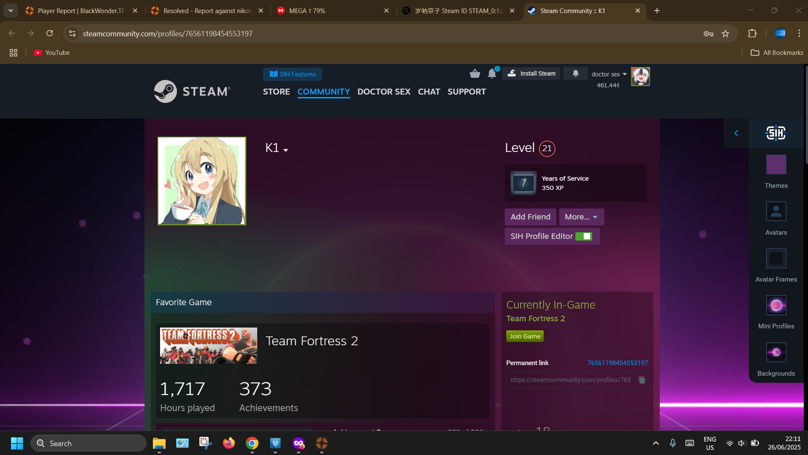
Task: Bookmark this page with the star icon
Action: tap(726, 34)
